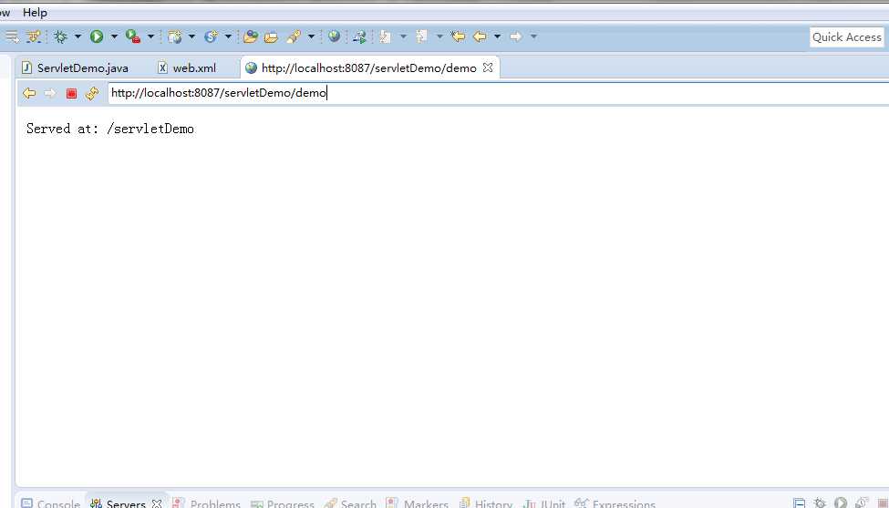Open the New Servlet dropdown arrow
Screen dimensions: 889x508
228,36
